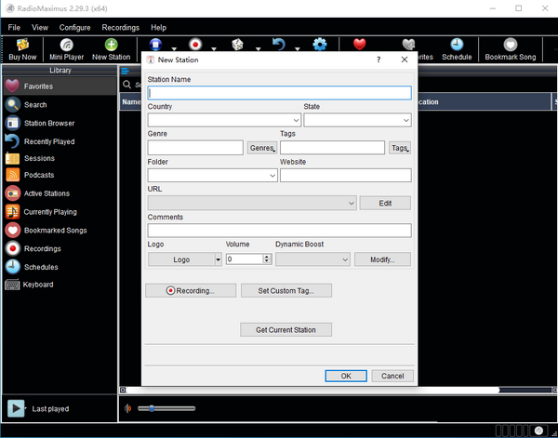This screenshot has width=558, height=438.
Task: Click the Get Current Station button
Action: click(286, 329)
